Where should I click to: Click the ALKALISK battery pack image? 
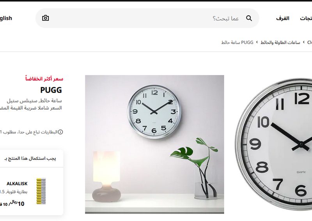(41, 191)
